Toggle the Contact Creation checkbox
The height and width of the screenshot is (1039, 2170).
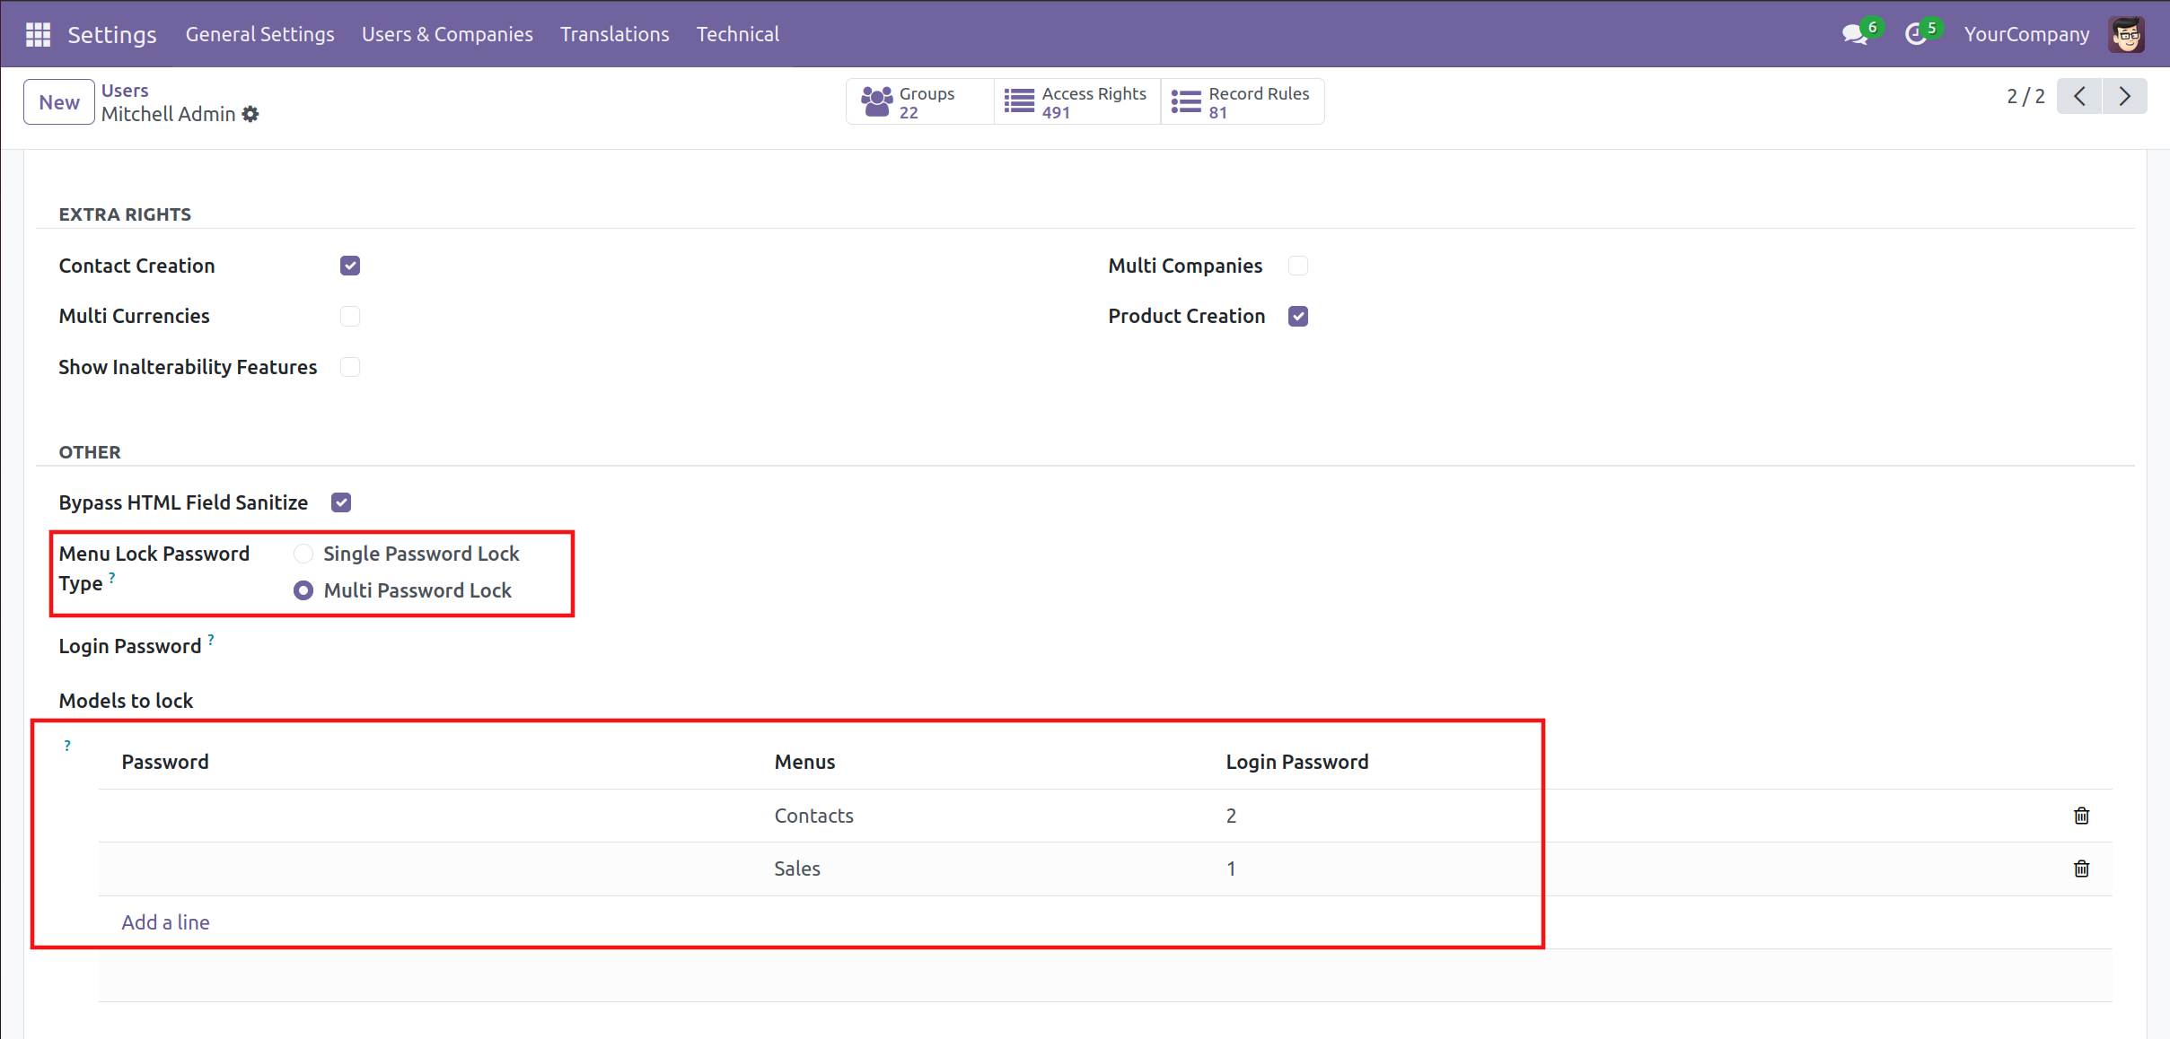pyautogui.click(x=350, y=266)
